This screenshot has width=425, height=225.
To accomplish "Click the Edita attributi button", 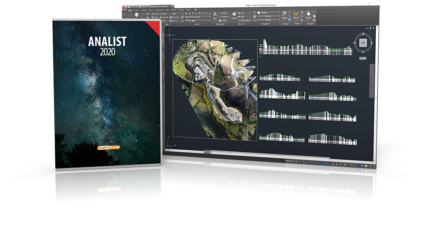I will [245, 20].
